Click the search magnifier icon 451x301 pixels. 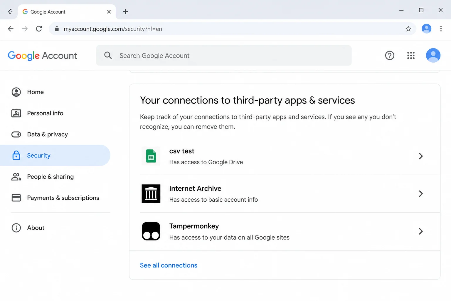[x=108, y=56]
